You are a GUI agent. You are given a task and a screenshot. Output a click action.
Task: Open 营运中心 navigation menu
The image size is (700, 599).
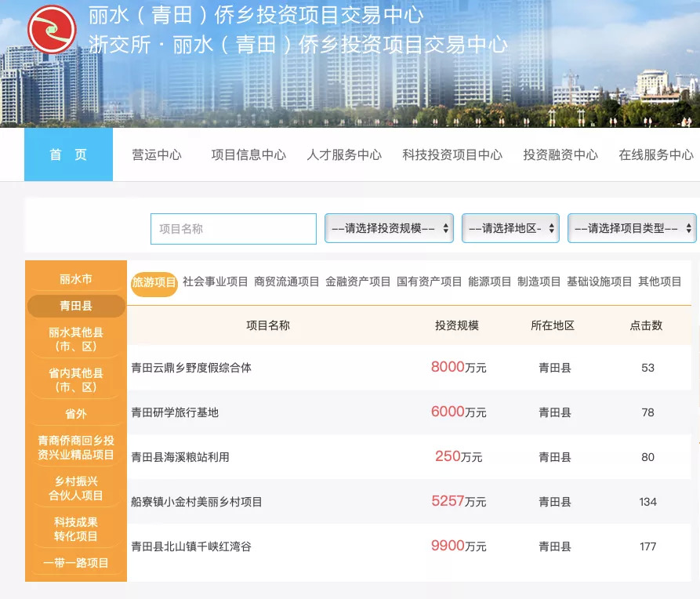[157, 154]
